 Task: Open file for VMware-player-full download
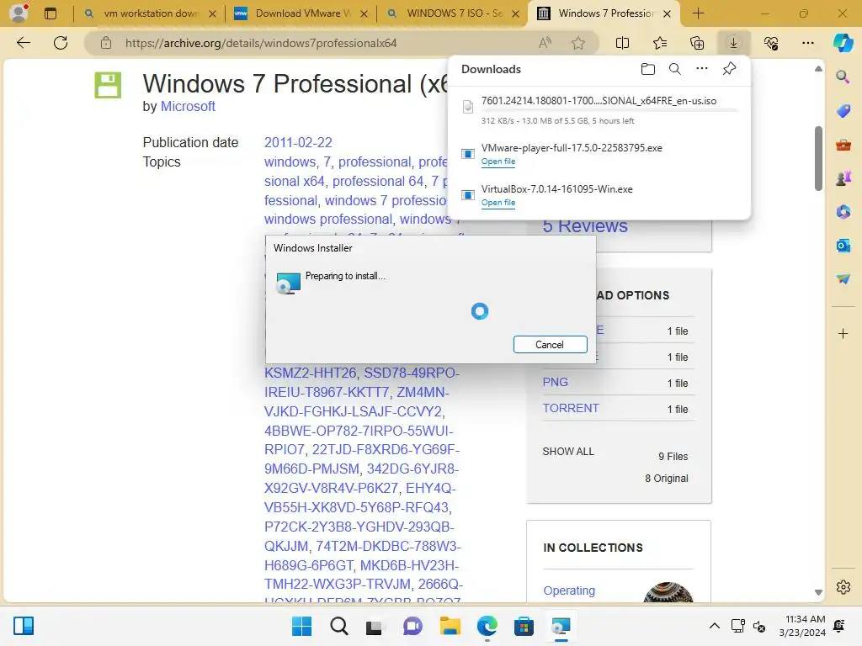pyautogui.click(x=498, y=161)
